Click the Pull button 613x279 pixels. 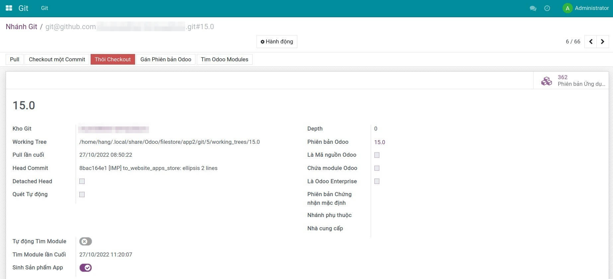[15, 59]
